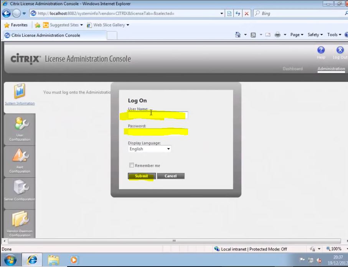Click the Action Center flag tray icon
Screen dimensions: 348x267
pos(302,259)
